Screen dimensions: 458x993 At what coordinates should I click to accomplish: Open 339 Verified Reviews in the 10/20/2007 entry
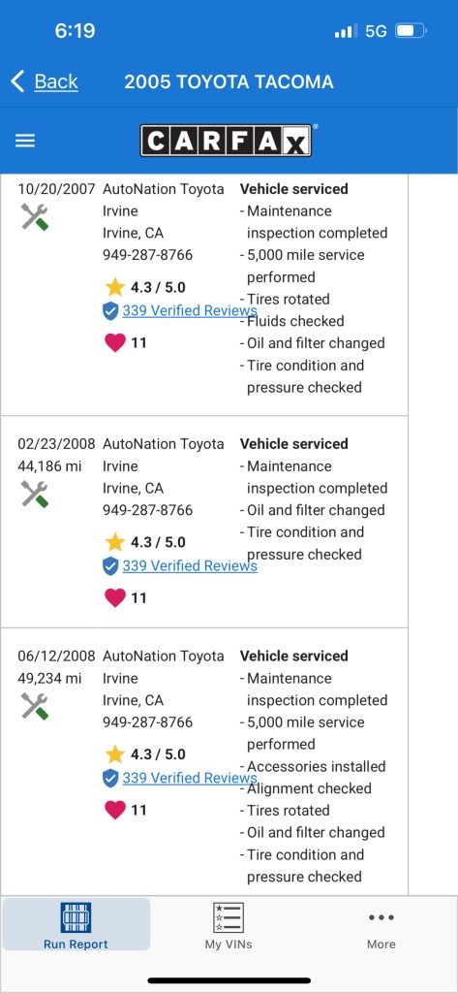(190, 310)
